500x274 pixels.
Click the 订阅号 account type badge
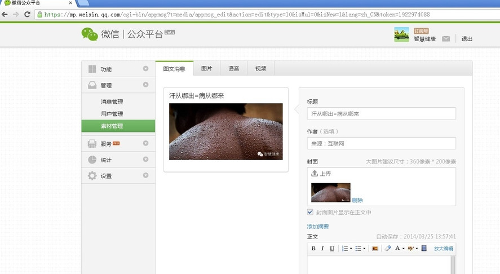[421, 31]
